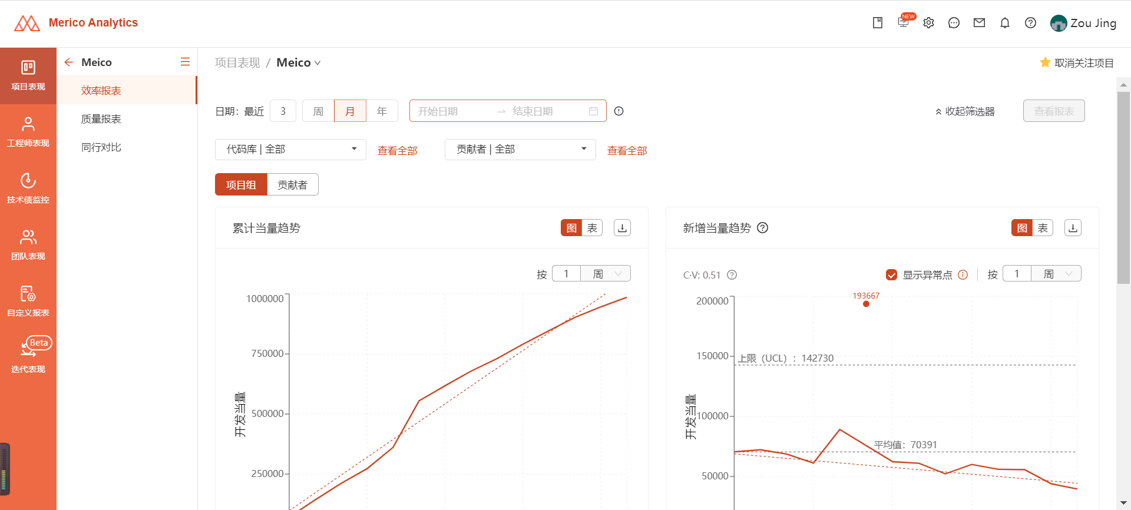Switch 累计当量趋势 to 表 view
Image resolution: width=1131 pixels, height=510 pixels.
(x=592, y=228)
